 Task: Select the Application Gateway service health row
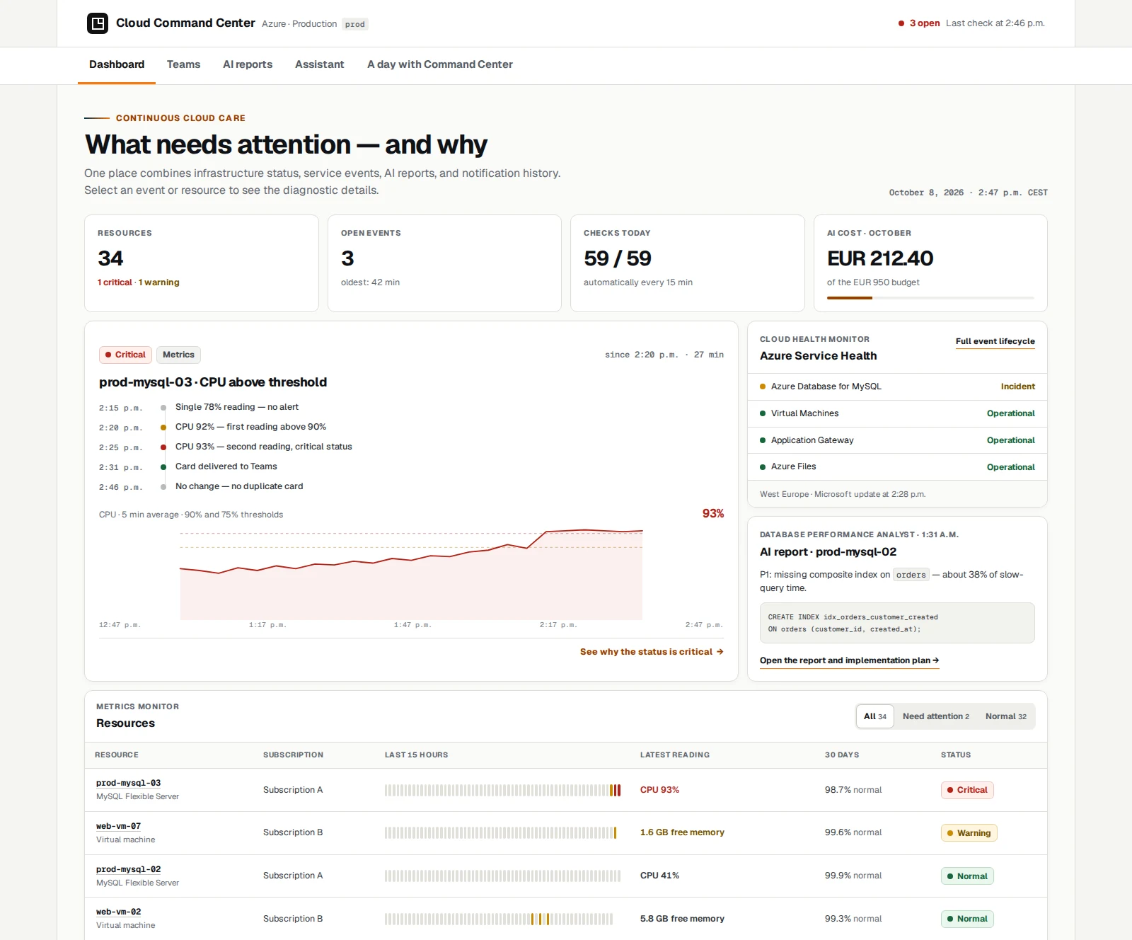(x=897, y=440)
